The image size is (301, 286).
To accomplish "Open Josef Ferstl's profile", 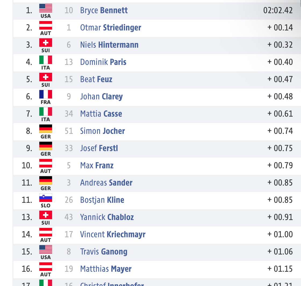I will pyautogui.click(x=99, y=148).
